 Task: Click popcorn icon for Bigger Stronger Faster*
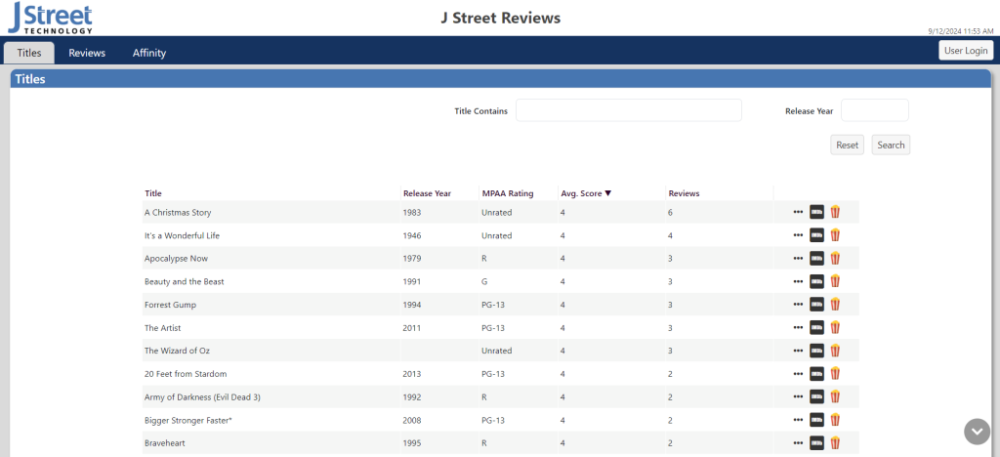tap(835, 420)
